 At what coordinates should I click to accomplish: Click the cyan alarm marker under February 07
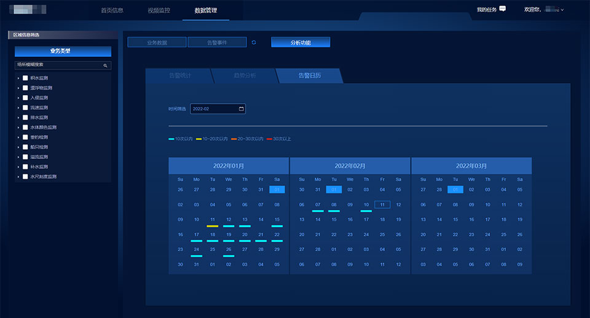[318, 211]
